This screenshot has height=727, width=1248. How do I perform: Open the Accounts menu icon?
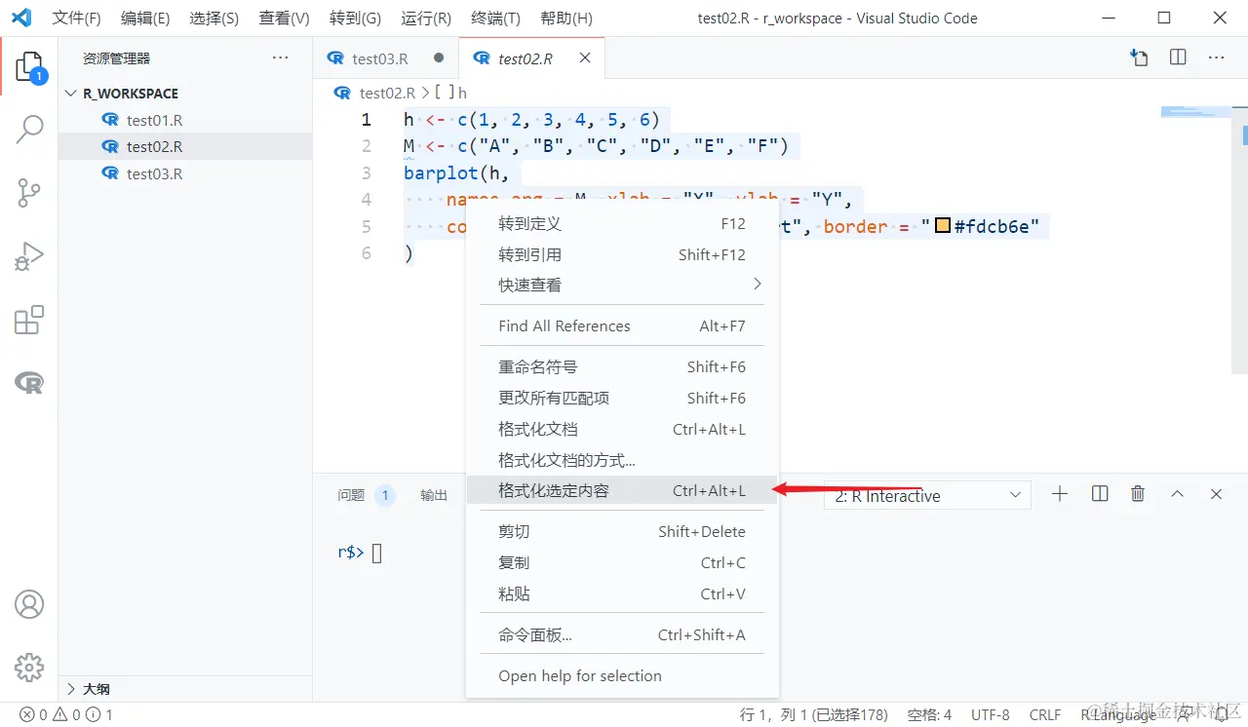coord(29,604)
